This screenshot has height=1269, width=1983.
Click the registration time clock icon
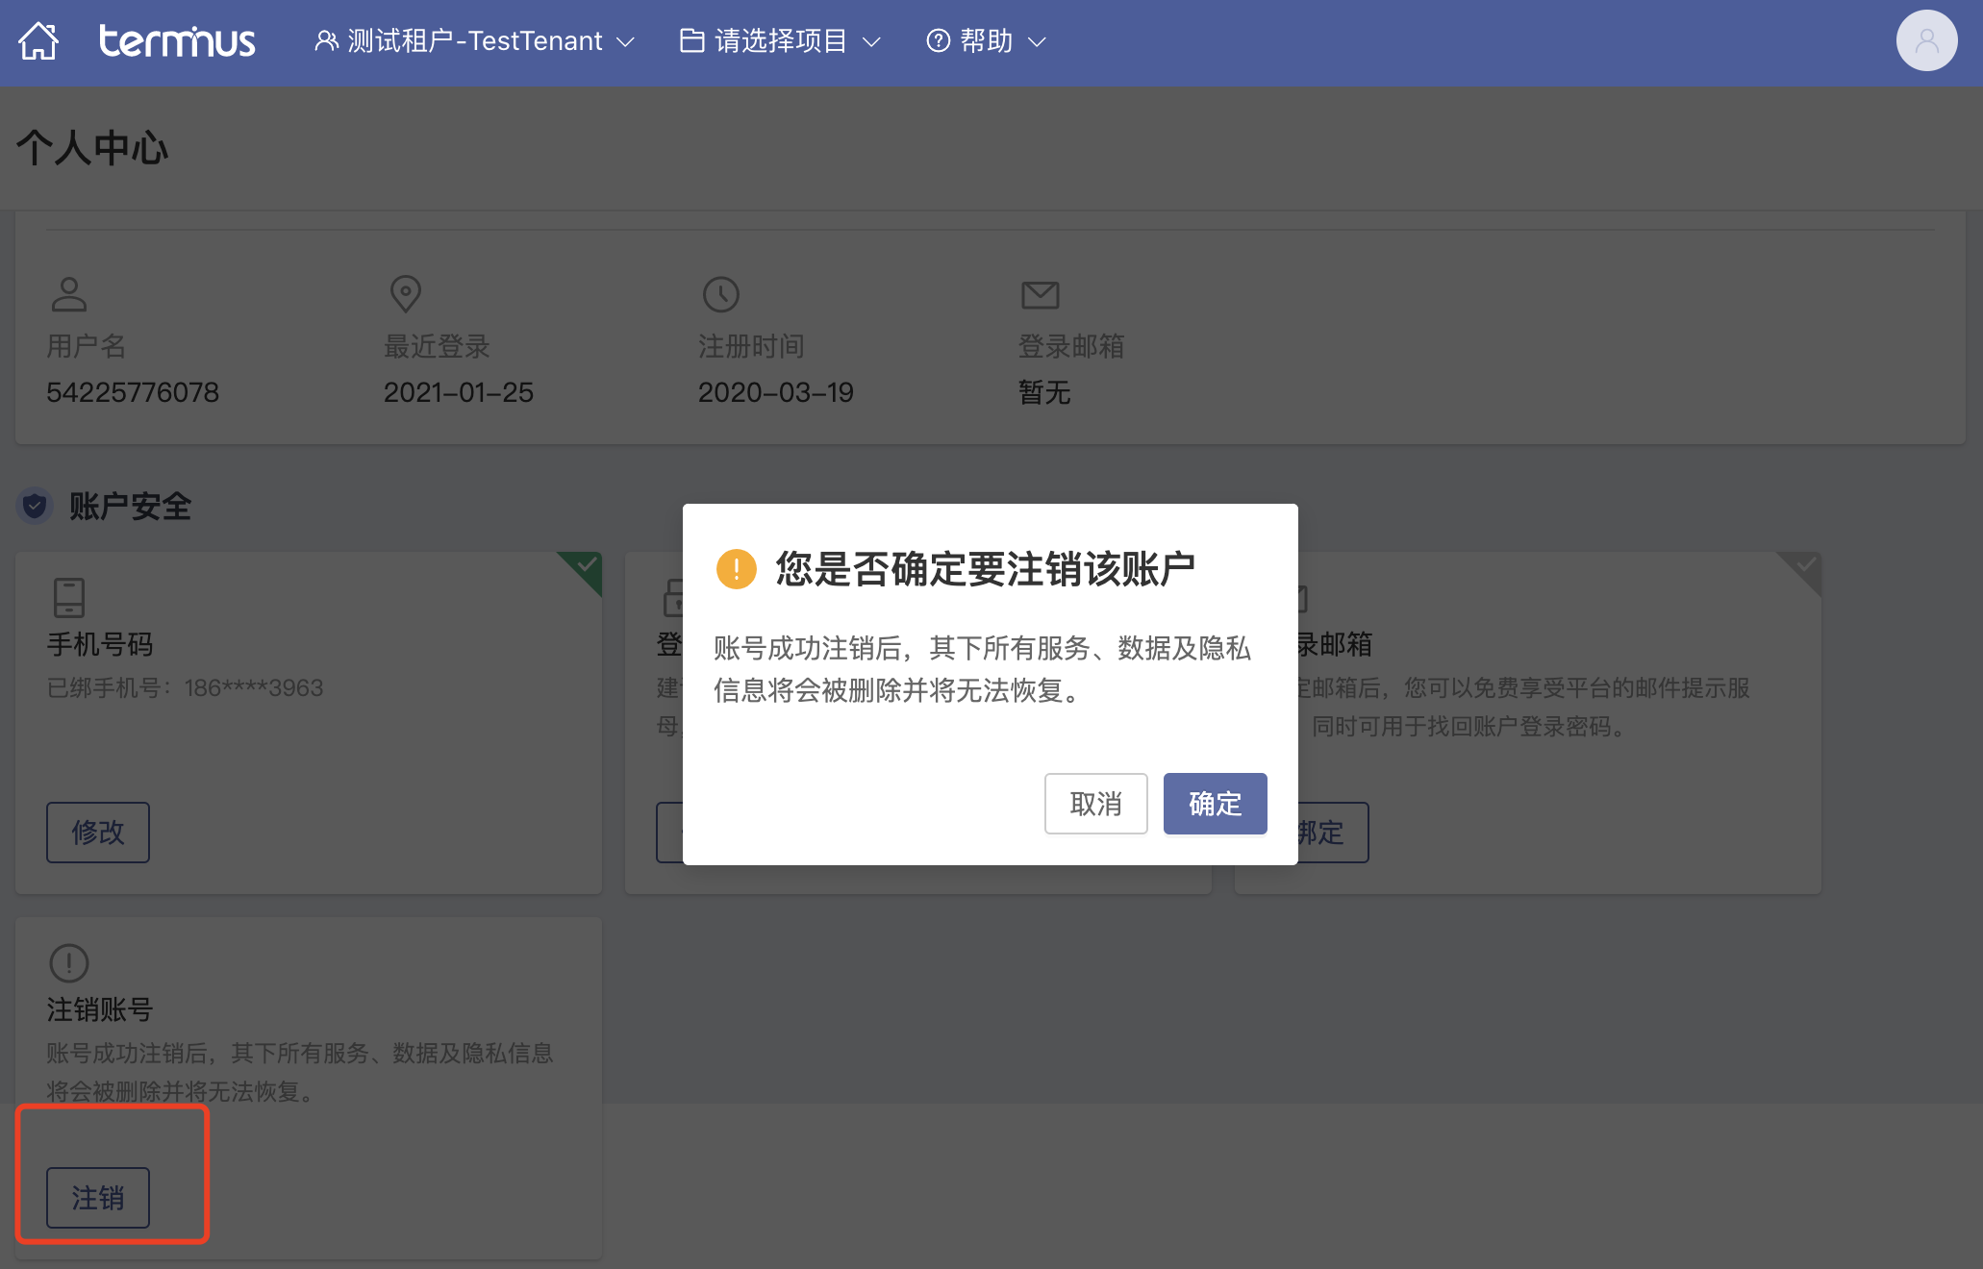[721, 294]
